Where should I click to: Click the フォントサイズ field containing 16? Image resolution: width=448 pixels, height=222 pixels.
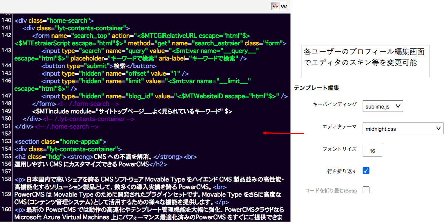(x=372, y=151)
